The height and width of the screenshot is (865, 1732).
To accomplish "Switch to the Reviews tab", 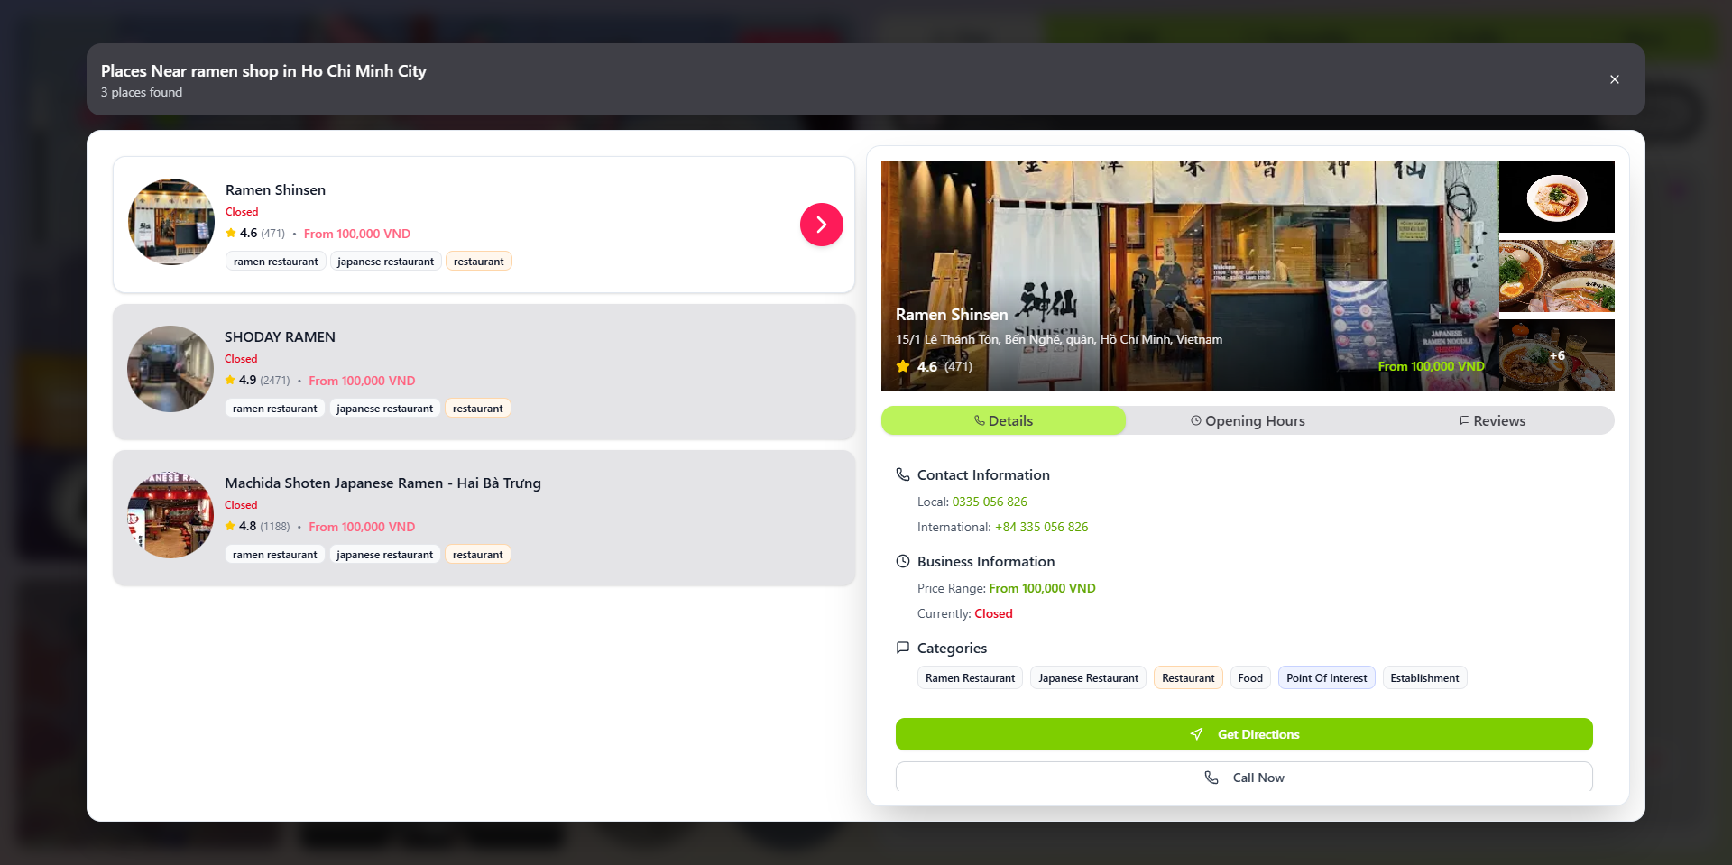I will point(1492,421).
